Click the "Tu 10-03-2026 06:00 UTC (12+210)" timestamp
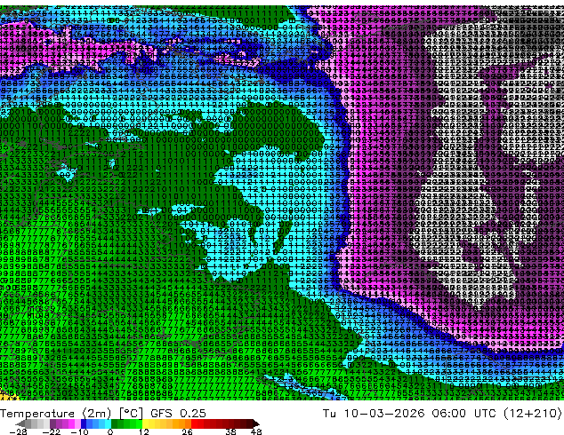Screen dimensions: 564x435 442,414
